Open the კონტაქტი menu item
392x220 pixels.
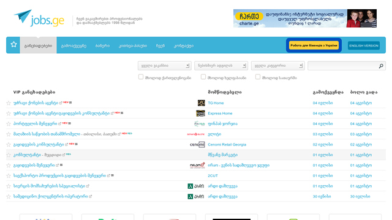point(184,46)
